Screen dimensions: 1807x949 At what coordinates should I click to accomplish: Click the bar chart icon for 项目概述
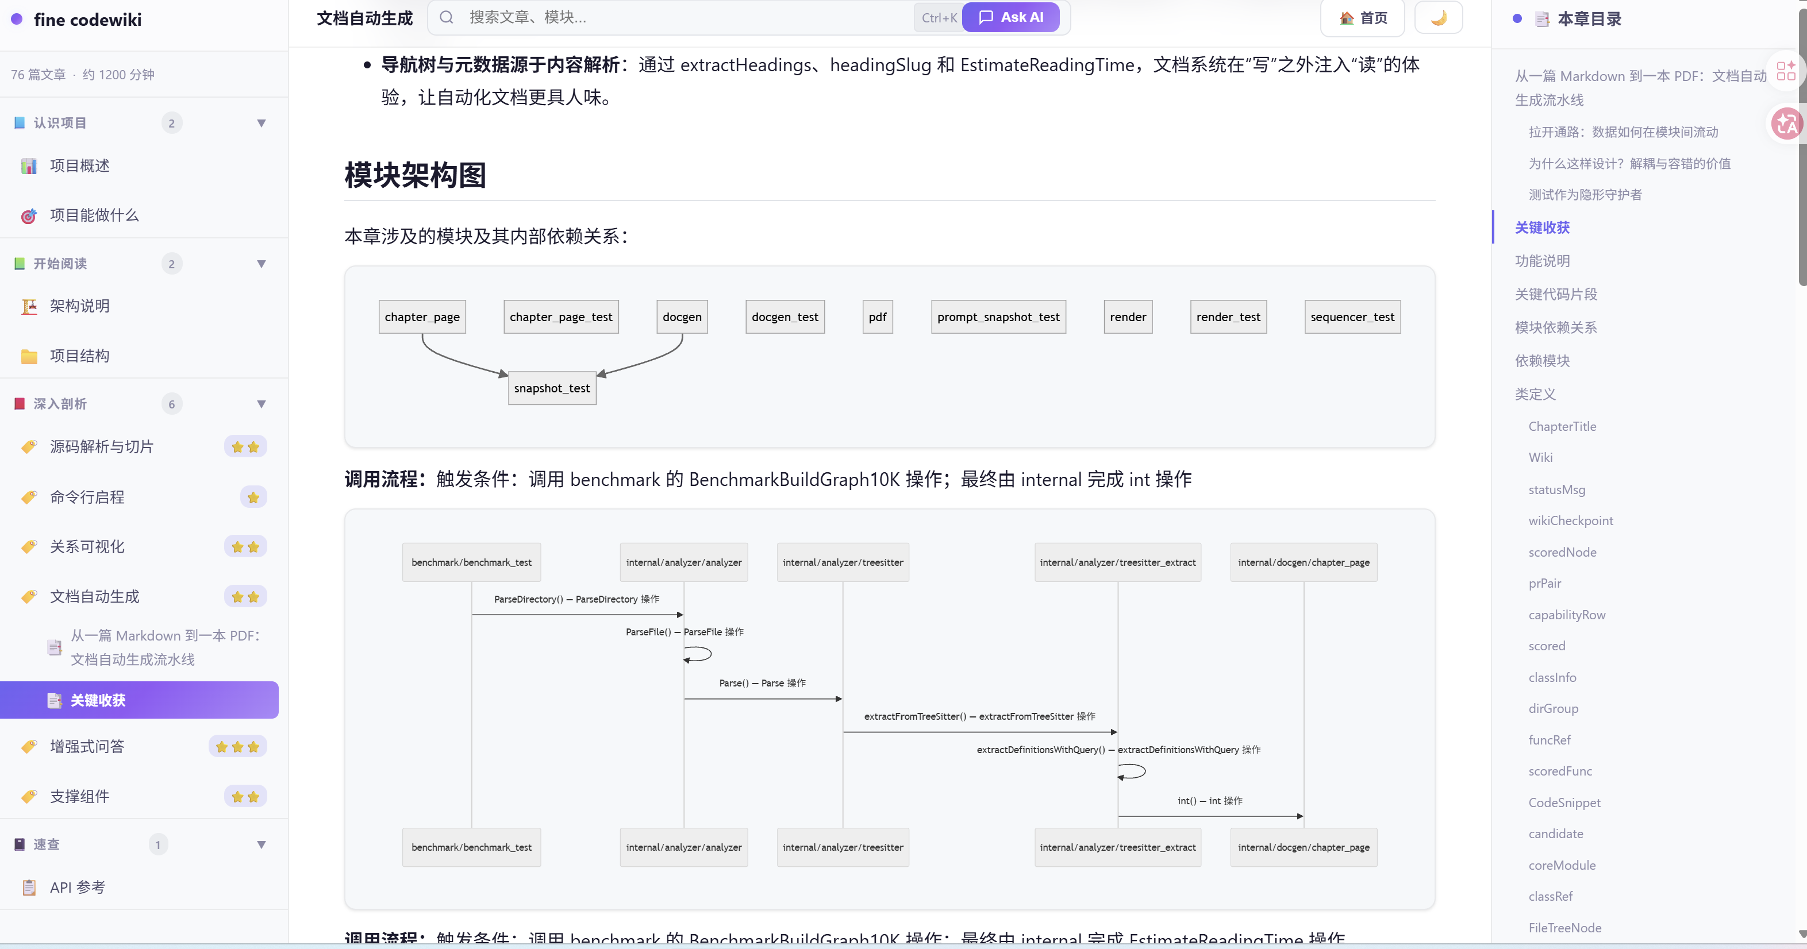point(29,166)
